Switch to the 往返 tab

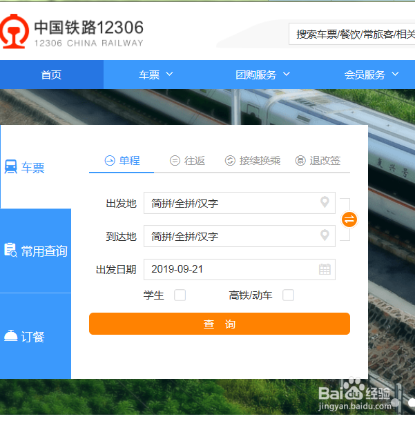pos(187,161)
